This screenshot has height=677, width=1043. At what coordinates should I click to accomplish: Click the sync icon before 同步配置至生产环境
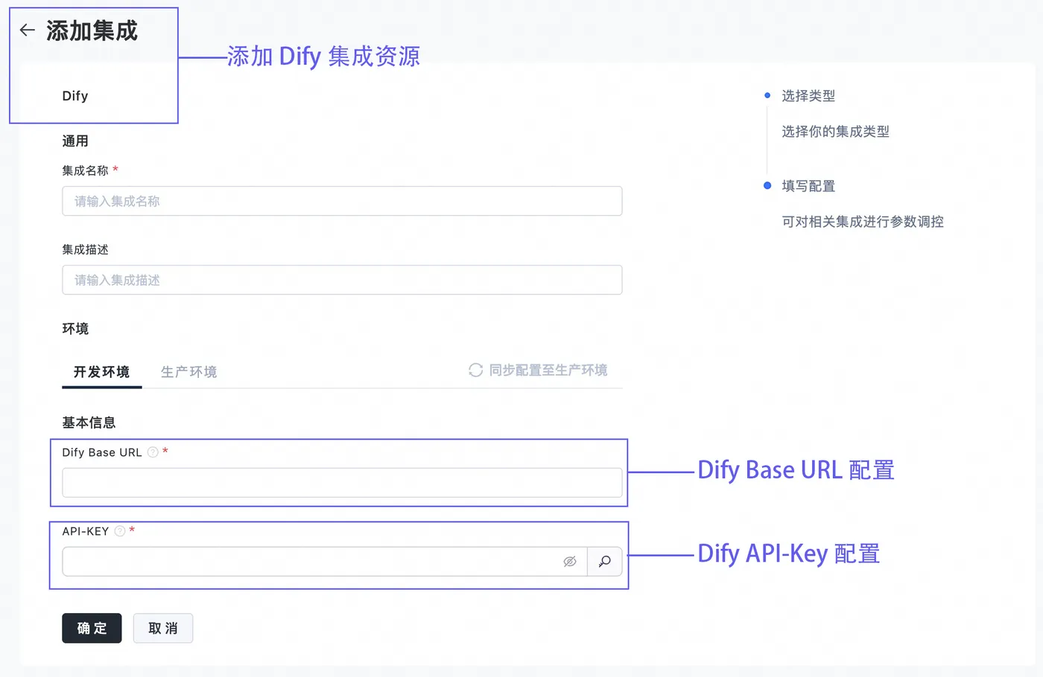(475, 370)
